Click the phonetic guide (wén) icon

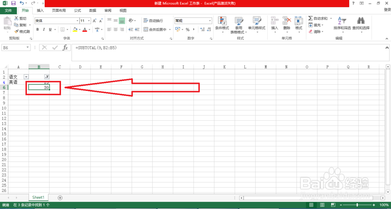click(97, 29)
